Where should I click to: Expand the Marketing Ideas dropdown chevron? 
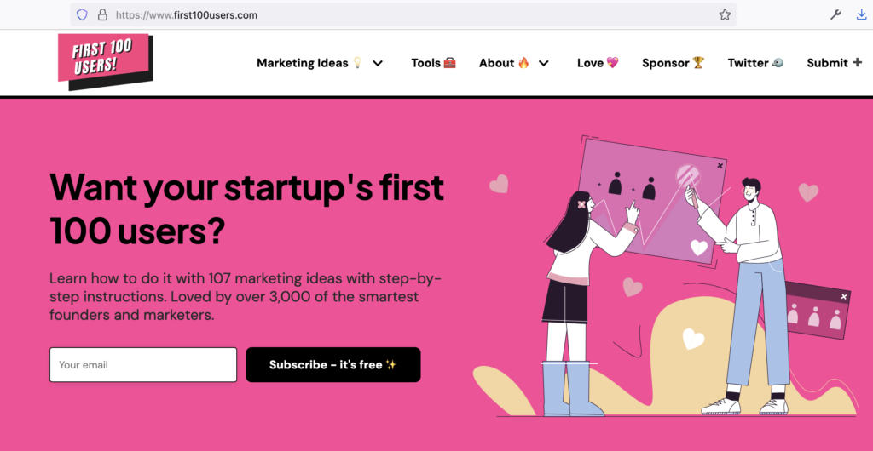click(378, 63)
